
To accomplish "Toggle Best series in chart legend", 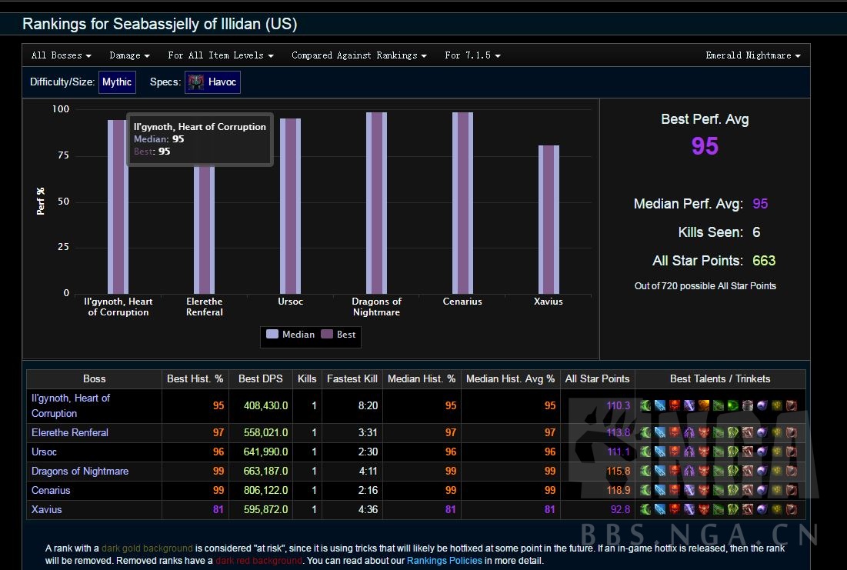I will pos(338,335).
